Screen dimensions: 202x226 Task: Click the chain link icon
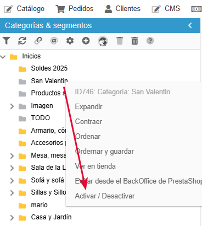click(38, 41)
